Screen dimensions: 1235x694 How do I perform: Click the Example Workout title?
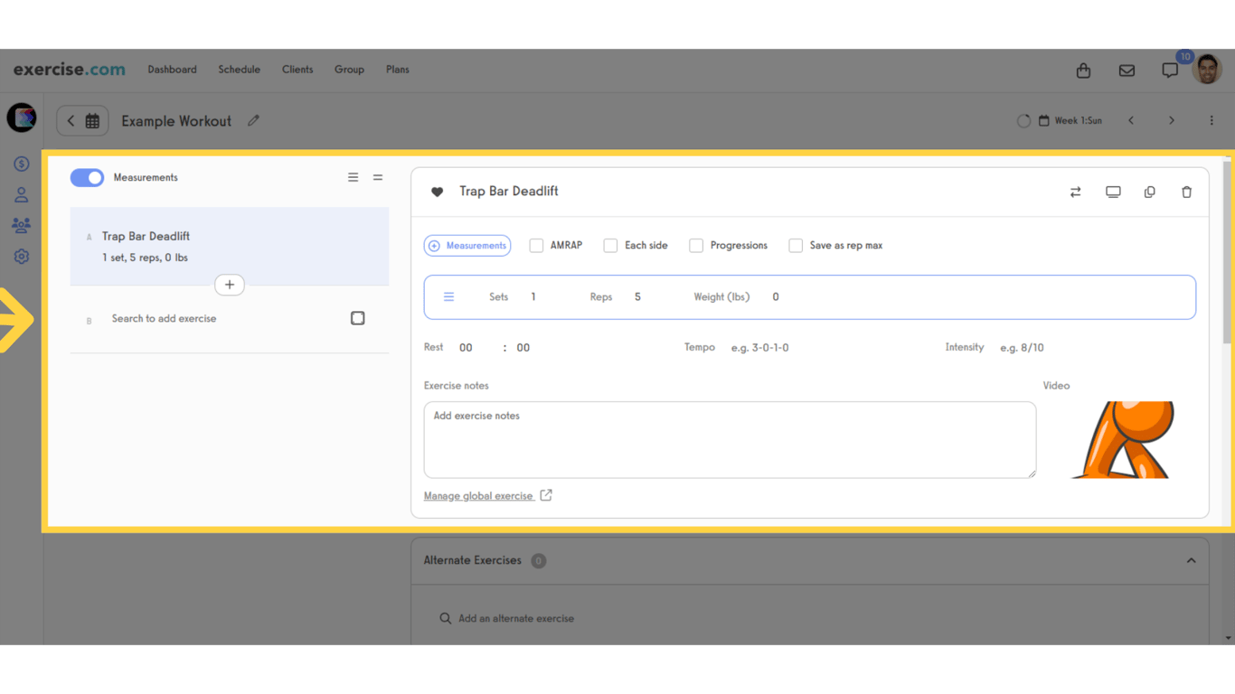176,120
